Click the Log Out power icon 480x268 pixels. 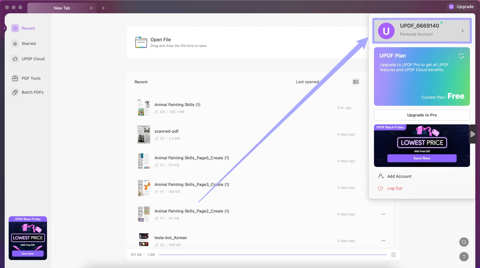(380, 188)
